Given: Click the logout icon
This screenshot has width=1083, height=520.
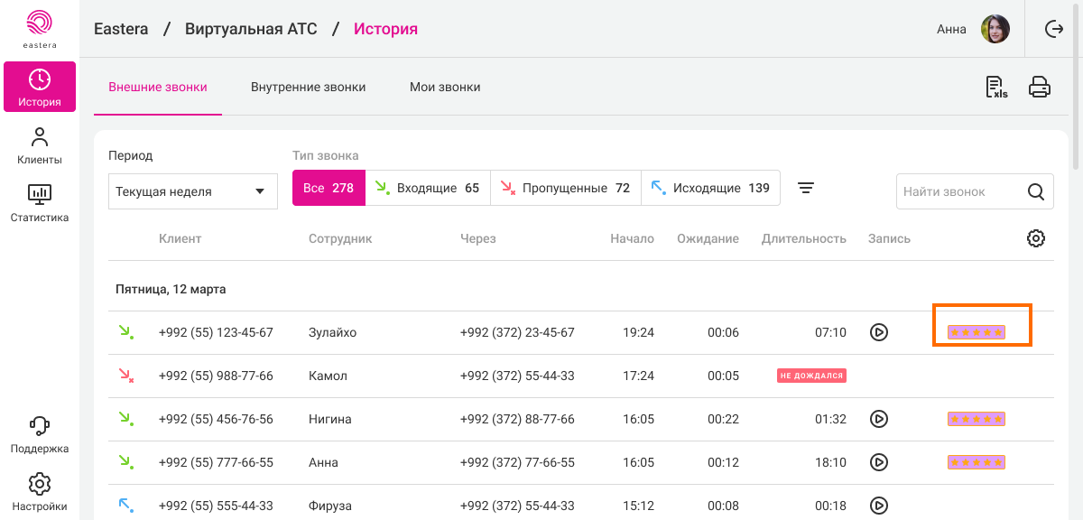Looking at the screenshot, I should [x=1054, y=29].
